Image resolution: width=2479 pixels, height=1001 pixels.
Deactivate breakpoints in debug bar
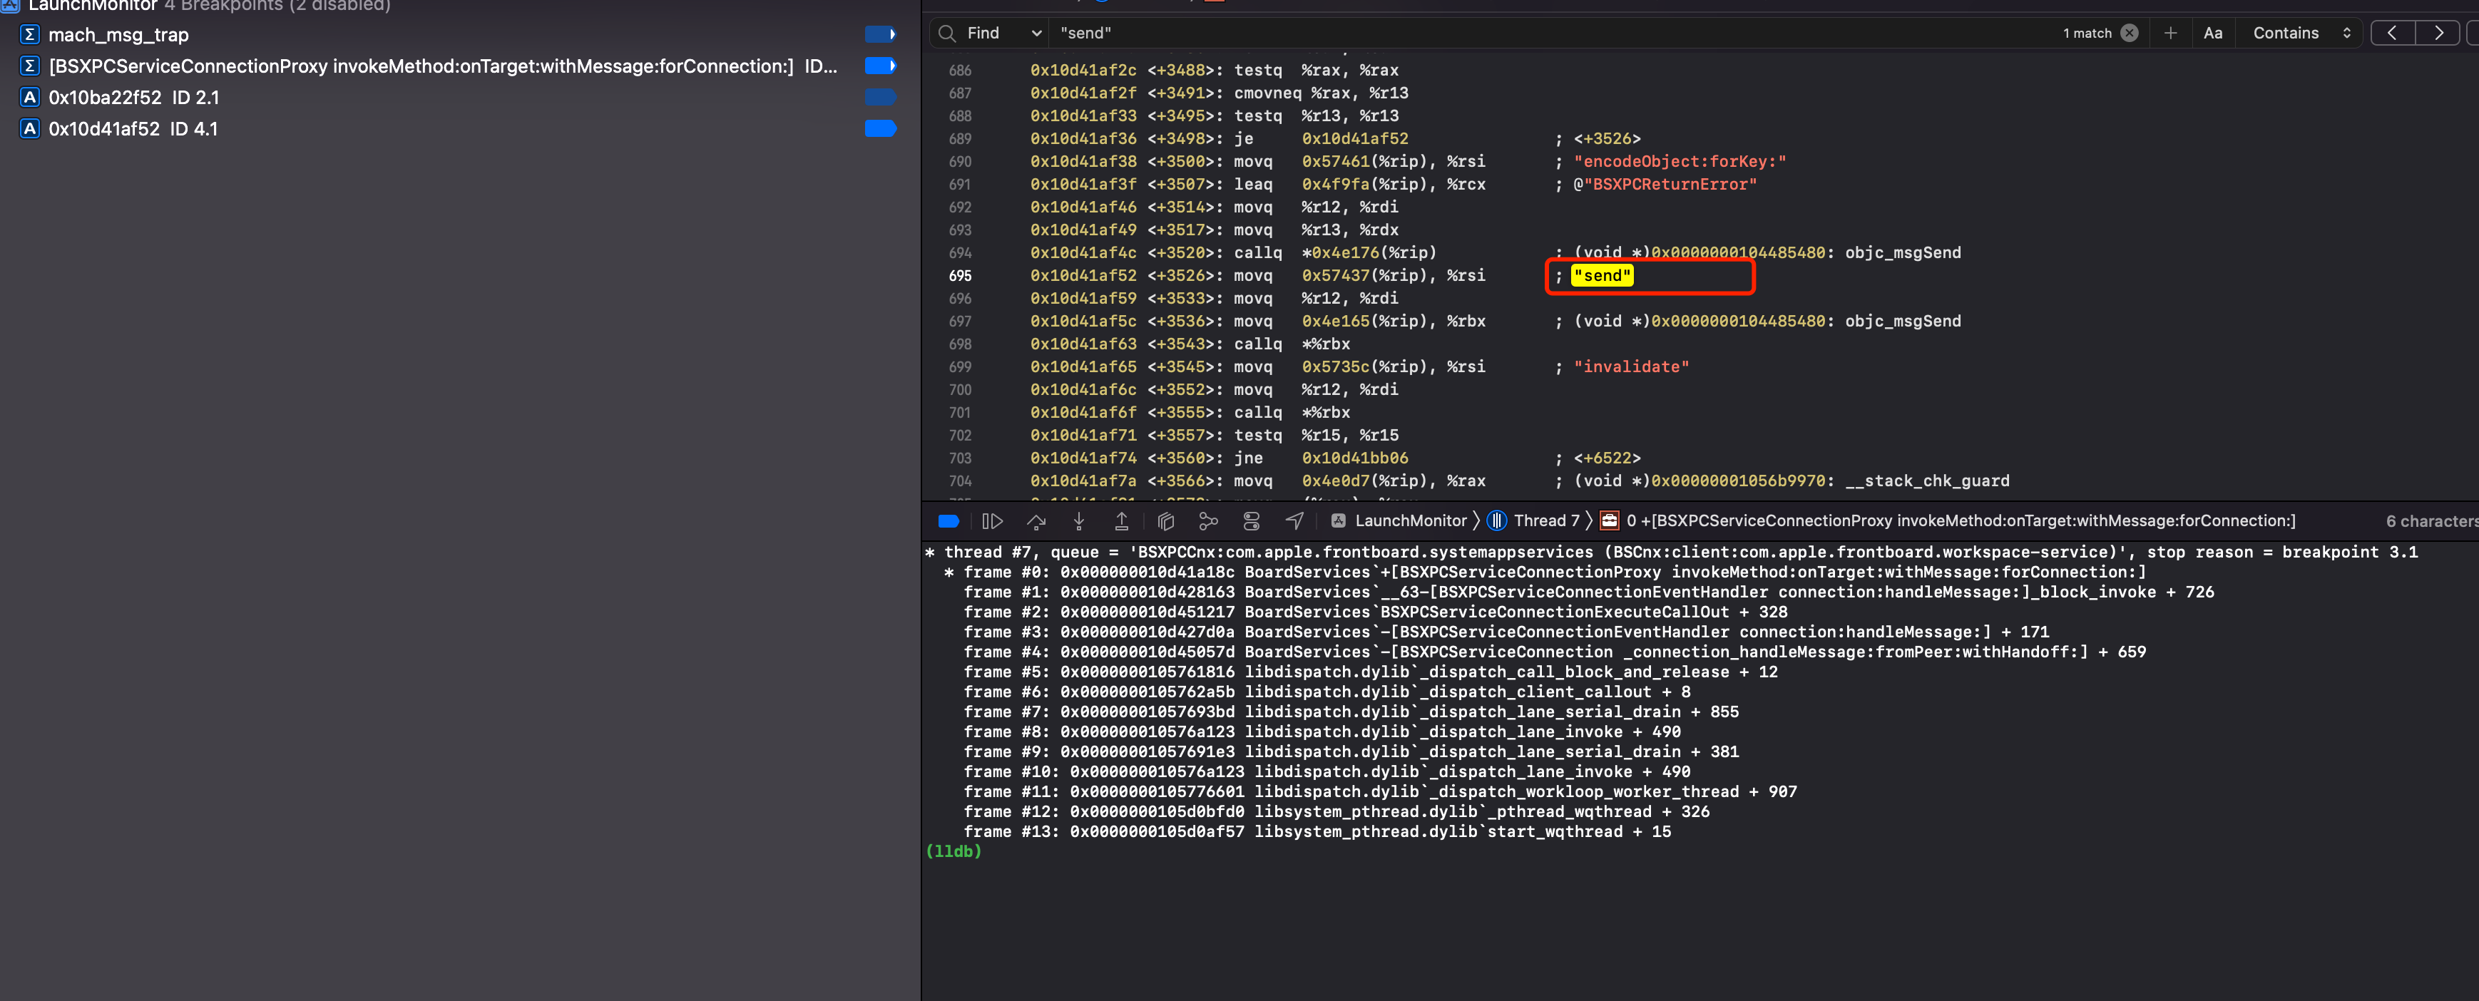click(x=948, y=520)
